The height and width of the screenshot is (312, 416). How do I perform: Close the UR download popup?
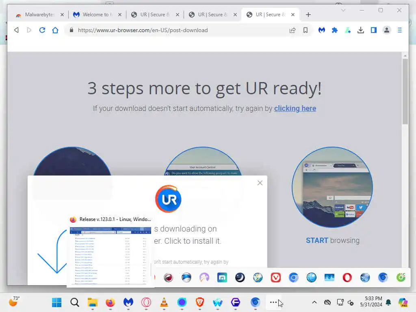pos(260,183)
